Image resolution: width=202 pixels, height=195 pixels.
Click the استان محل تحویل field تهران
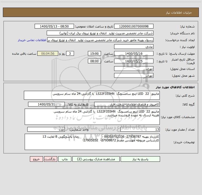(x=134, y=69)
